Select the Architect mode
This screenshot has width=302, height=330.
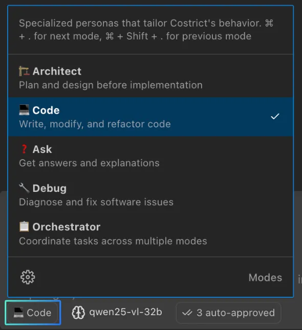pos(150,78)
